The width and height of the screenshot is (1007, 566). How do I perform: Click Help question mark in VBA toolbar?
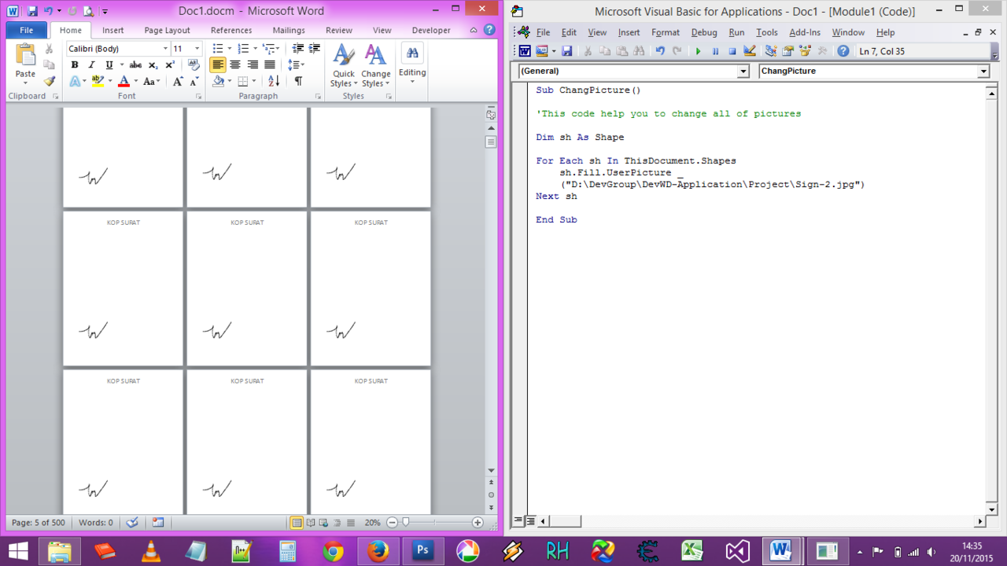pyautogui.click(x=843, y=51)
